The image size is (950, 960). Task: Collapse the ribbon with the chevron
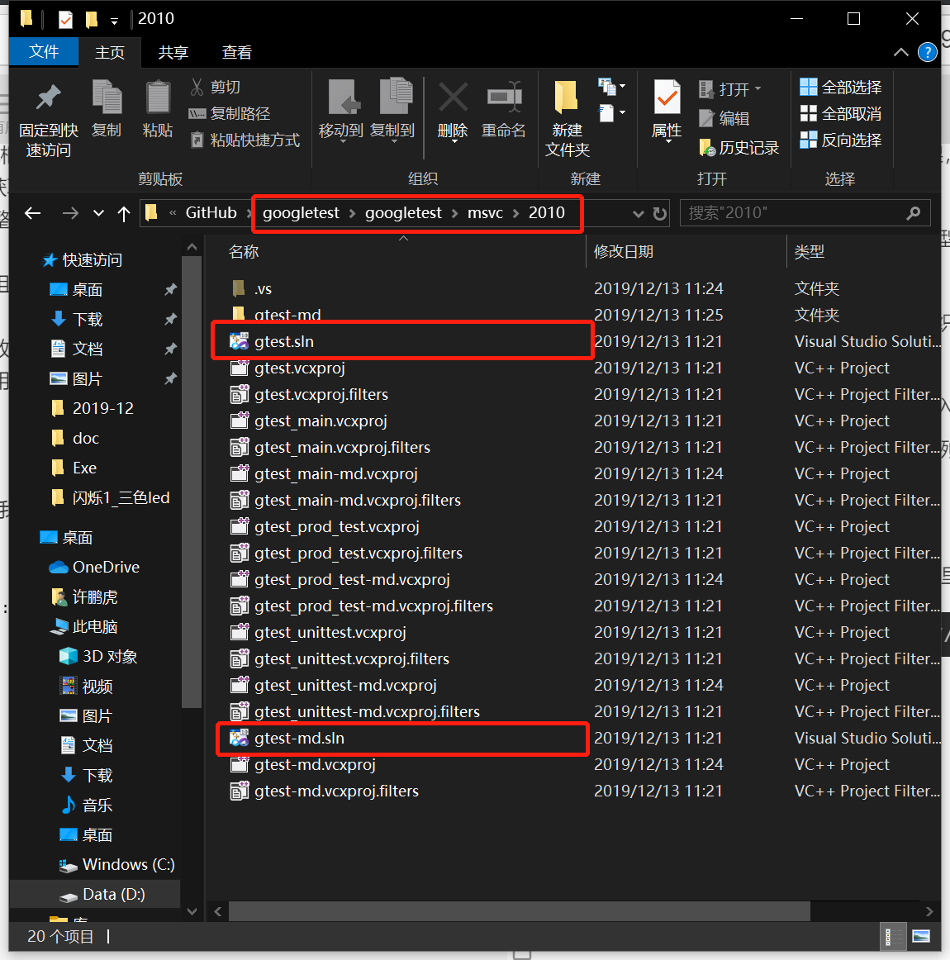901,52
